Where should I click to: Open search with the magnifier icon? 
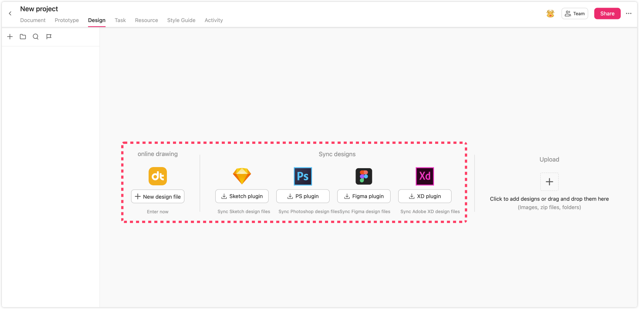36,37
